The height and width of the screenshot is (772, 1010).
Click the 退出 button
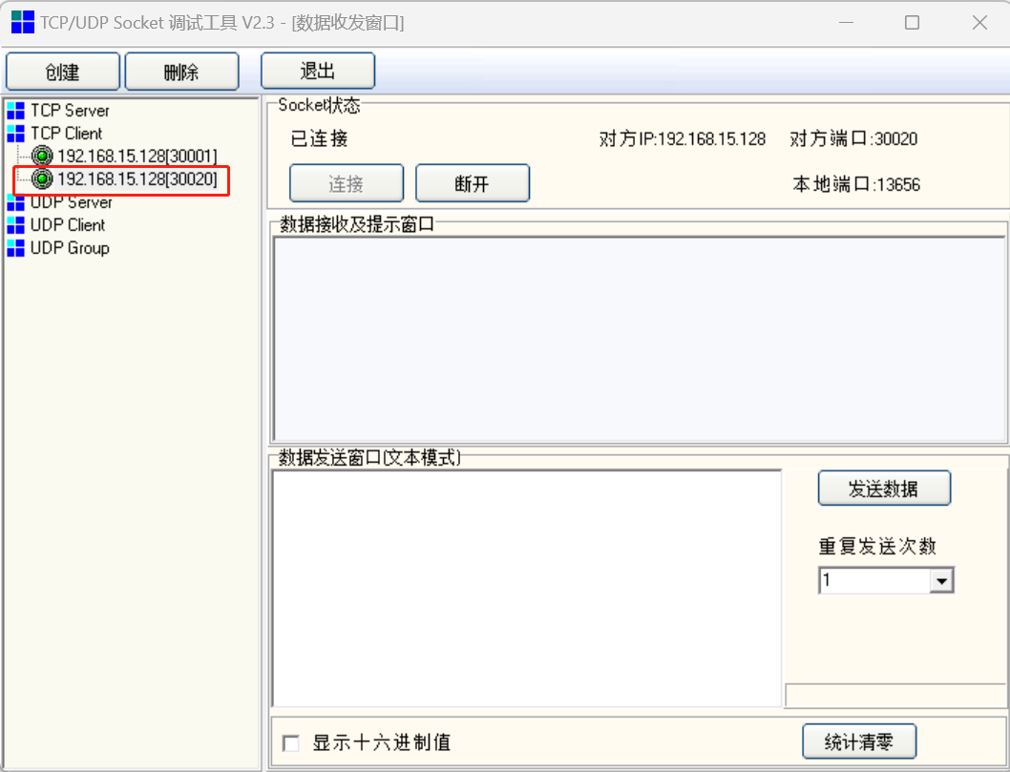[x=318, y=72]
